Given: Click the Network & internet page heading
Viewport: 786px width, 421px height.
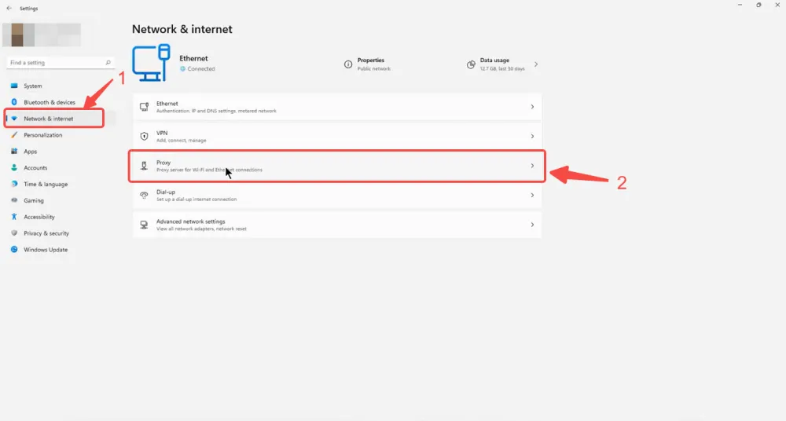Looking at the screenshot, I should [x=182, y=29].
